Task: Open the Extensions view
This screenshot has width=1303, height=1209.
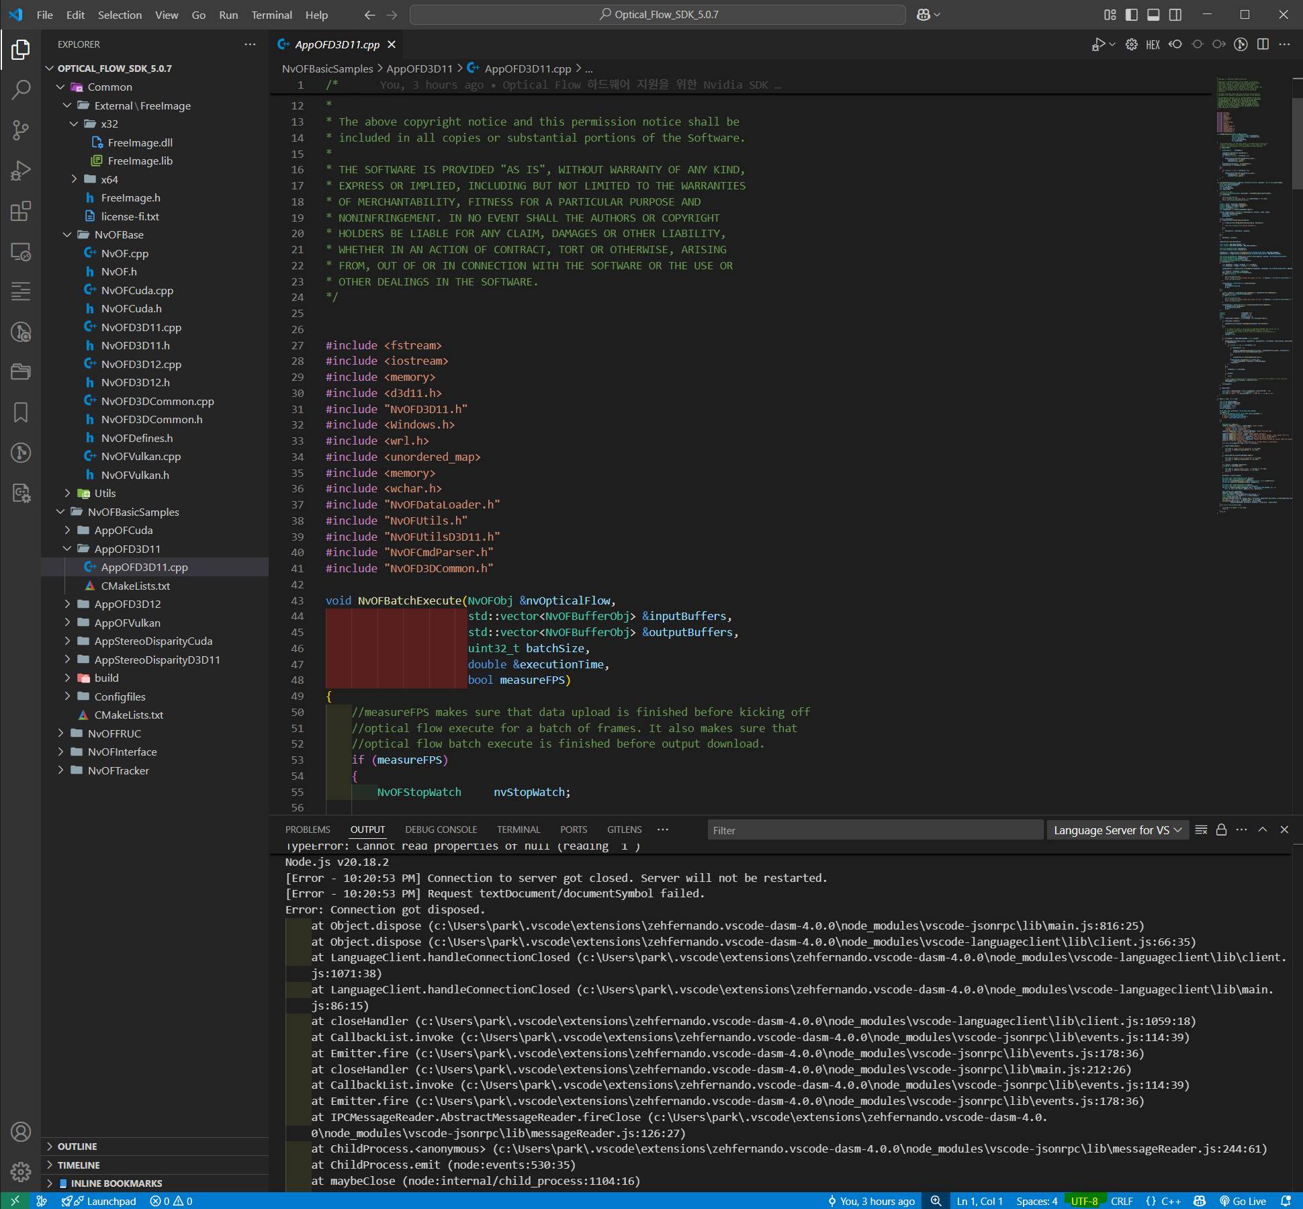Action: pos(21,211)
